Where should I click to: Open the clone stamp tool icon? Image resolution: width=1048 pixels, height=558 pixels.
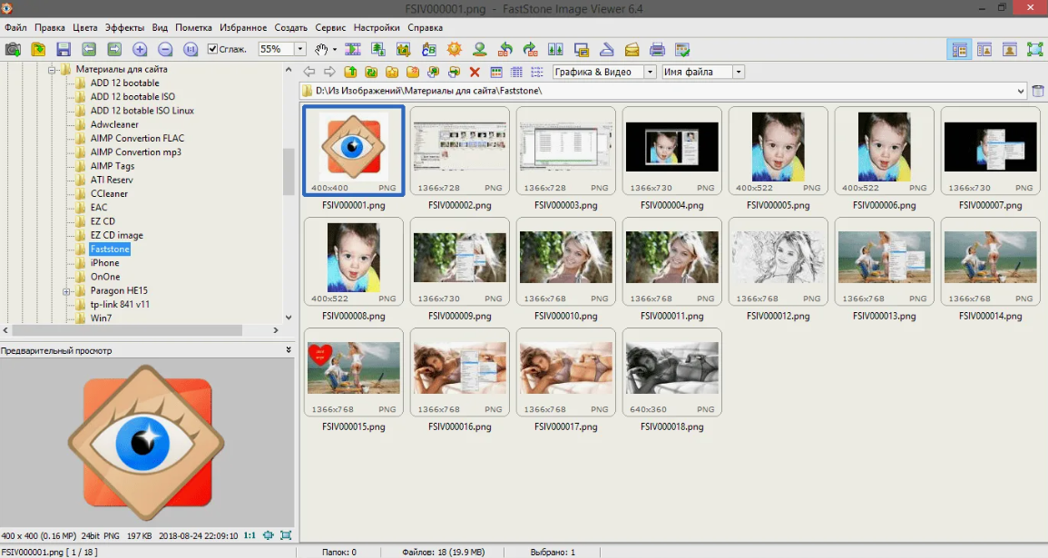(x=479, y=50)
